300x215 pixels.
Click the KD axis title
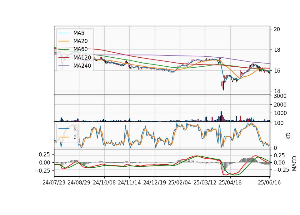tap(288, 136)
